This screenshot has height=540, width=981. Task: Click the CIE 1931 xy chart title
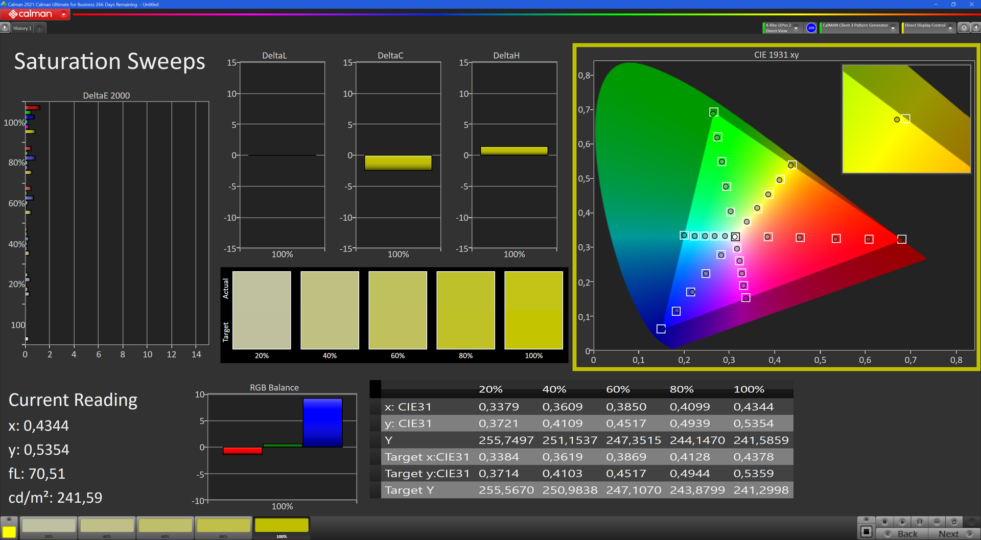coord(776,55)
